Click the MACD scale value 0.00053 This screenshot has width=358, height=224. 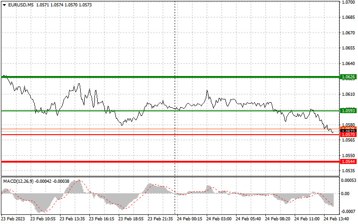[x=349, y=180]
